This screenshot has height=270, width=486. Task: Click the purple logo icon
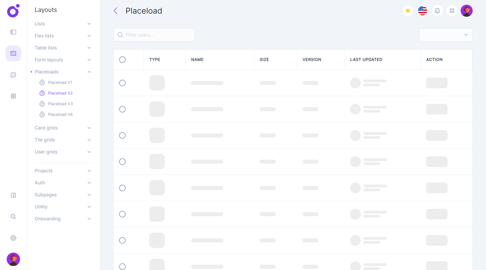[13, 11]
